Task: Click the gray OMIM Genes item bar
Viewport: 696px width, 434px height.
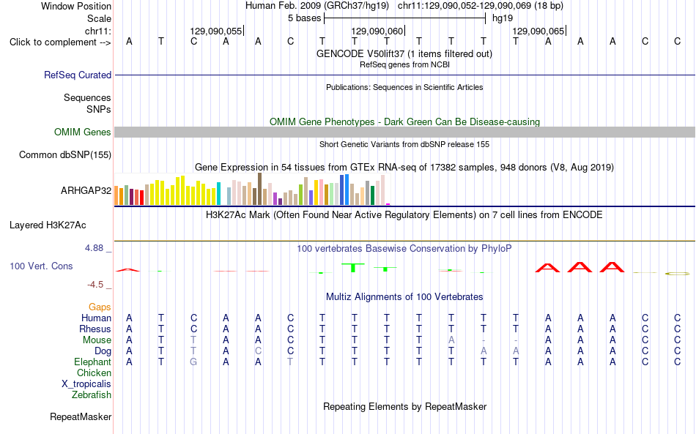Action: click(404, 132)
